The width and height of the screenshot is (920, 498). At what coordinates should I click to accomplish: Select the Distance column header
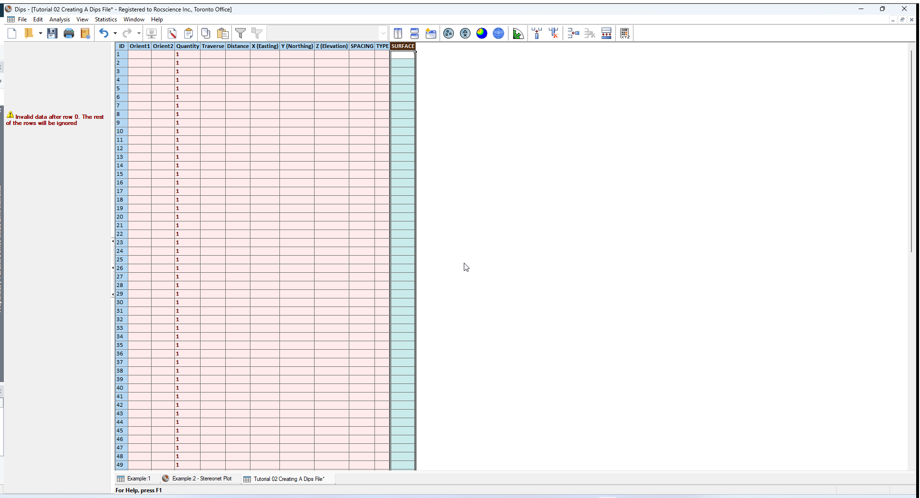coord(238,46)
